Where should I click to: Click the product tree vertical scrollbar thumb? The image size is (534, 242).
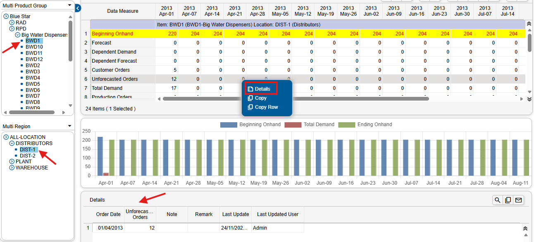(70, 41)
